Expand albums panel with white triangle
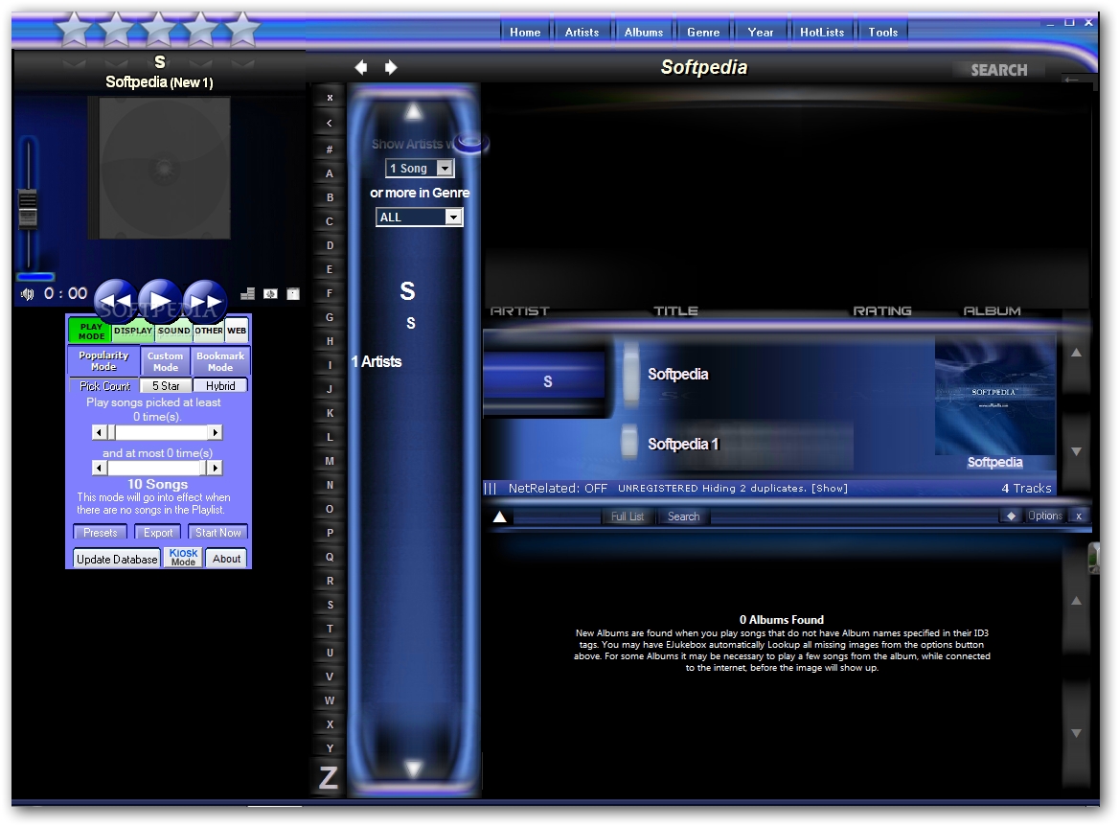 [499, 516]
